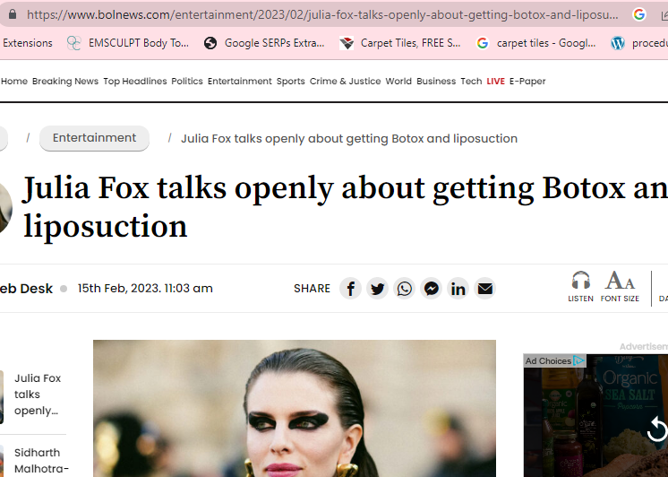Image resolution: width=668 pixels, height=477 pixels.
Task: Open Crime & Justice section
Action: point(345,81)
